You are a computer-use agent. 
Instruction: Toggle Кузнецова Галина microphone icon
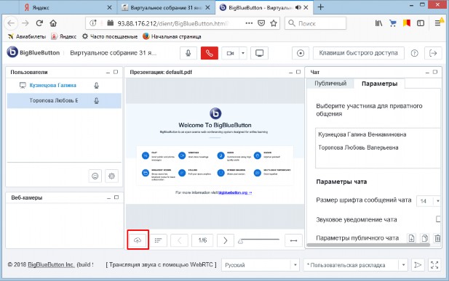tap(97, 86)
